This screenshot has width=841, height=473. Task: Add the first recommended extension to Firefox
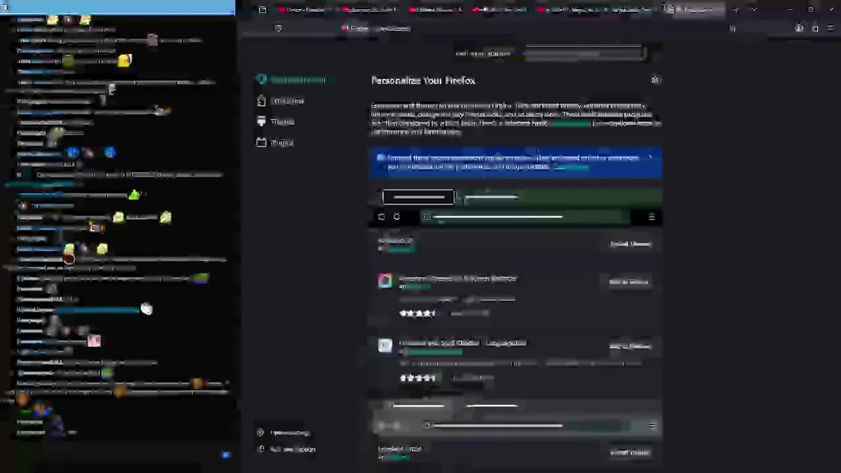point(629,282)
